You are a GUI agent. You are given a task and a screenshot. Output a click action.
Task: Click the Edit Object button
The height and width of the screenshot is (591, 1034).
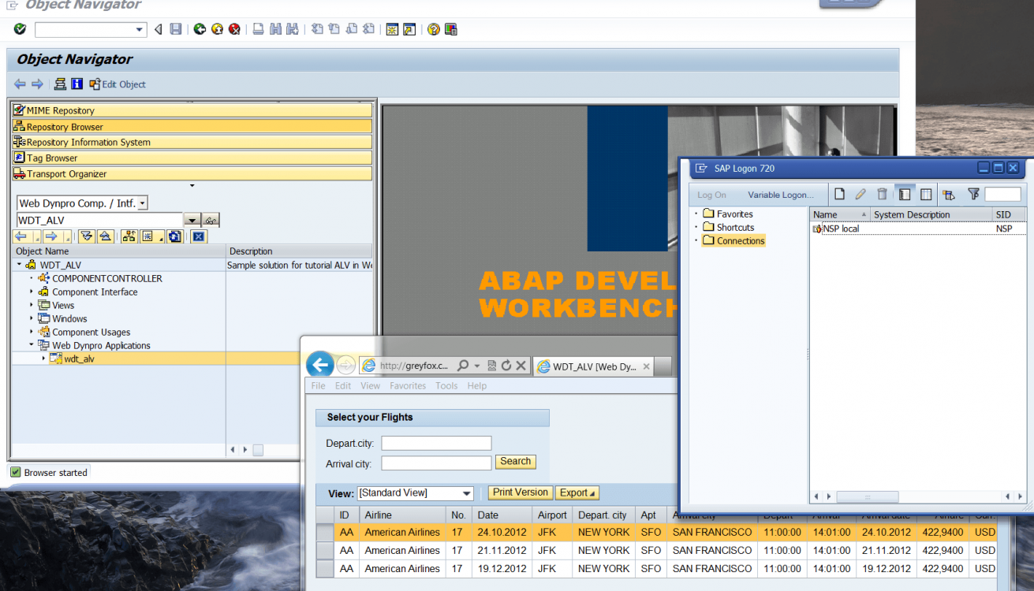click(118, 84)
